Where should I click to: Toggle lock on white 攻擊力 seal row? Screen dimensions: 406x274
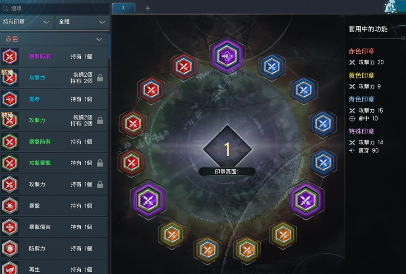click(100, 184)
